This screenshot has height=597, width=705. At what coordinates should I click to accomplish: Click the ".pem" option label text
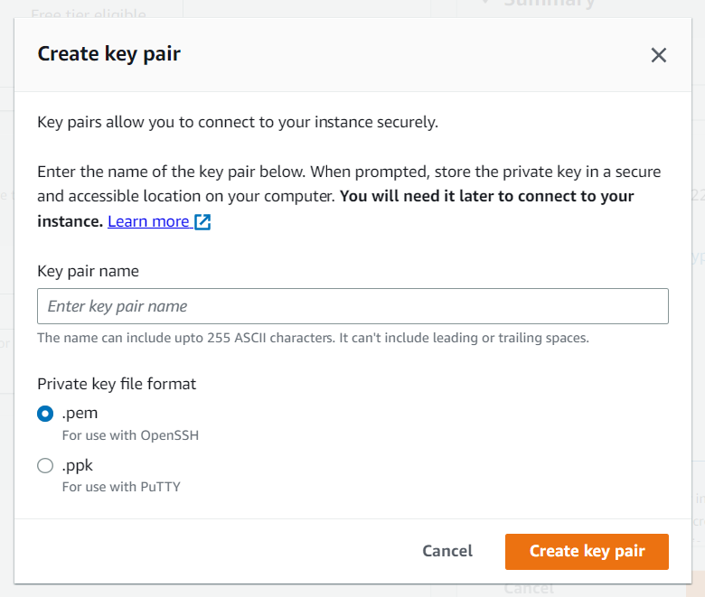pyautogui.click(x=80, y=414)
